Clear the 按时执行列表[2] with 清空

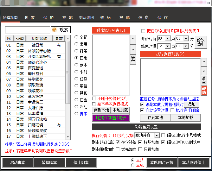(x=204, y=80)
